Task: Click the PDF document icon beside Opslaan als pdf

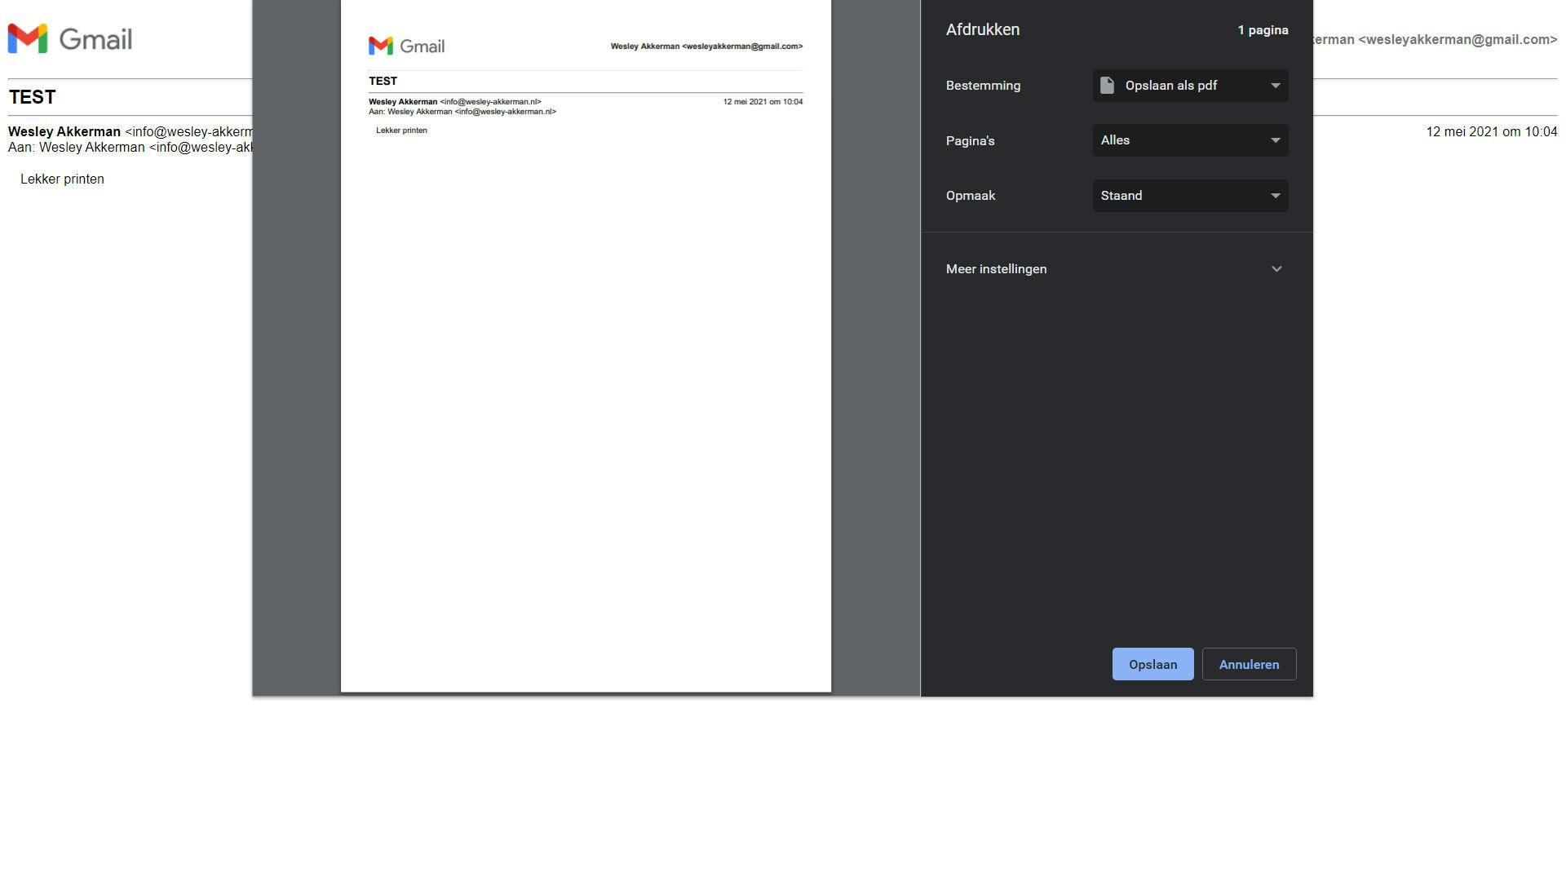Action: (1107, 86)
